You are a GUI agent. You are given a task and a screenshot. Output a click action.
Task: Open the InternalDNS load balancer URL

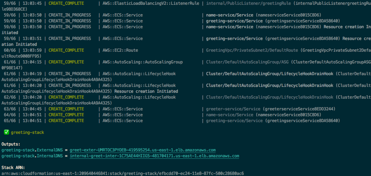(x=154, y=156)
